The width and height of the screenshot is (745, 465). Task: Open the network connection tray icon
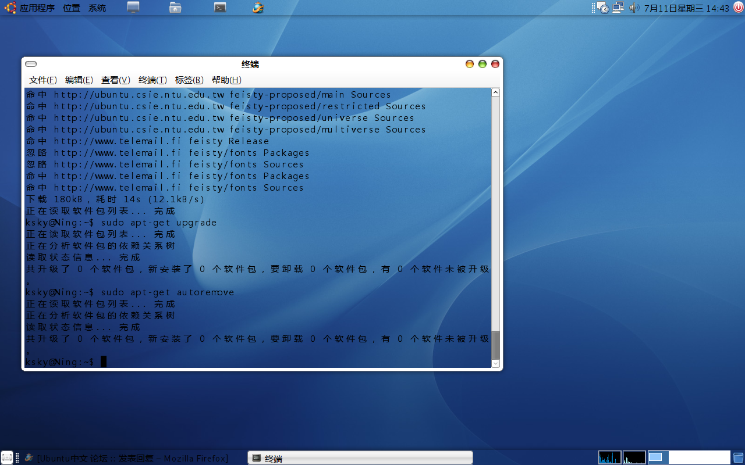click(618, 8)
